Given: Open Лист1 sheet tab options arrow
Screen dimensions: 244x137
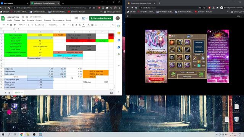Looking at the screenshot, I should click(22, 93).
